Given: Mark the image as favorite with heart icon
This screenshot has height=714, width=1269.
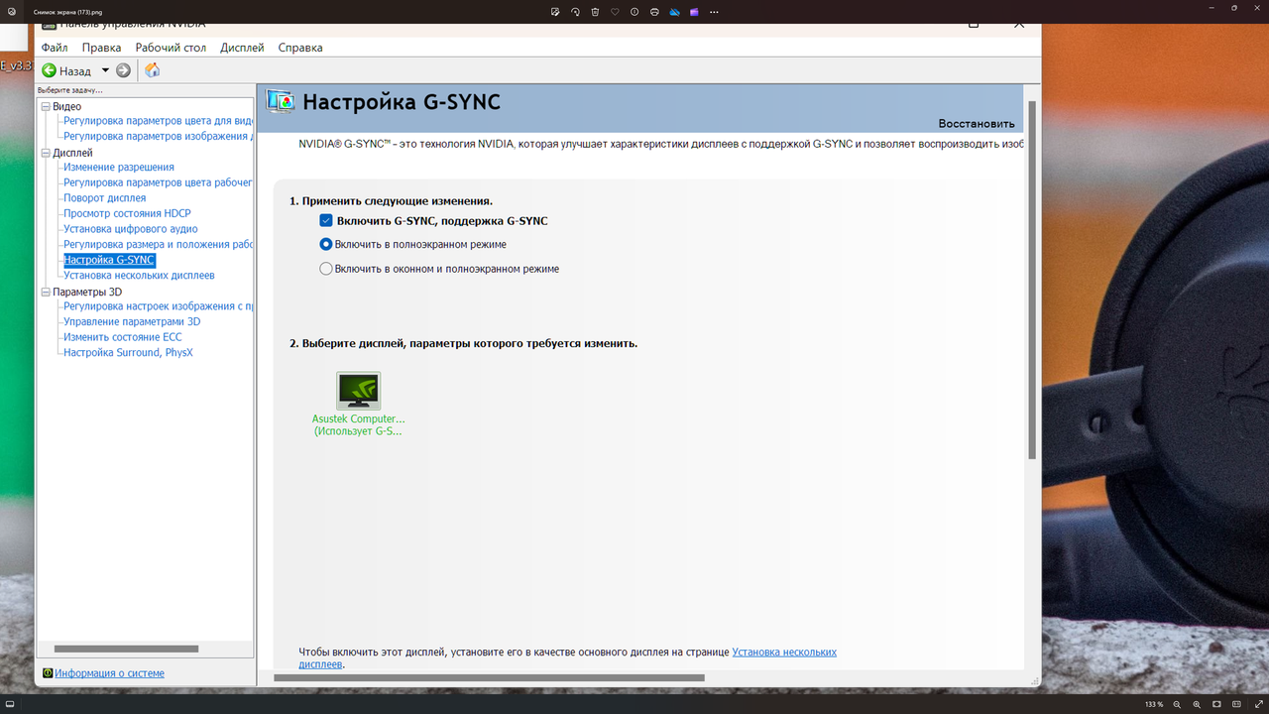Looking at the screenshot, I should click(x=615, y=11).
